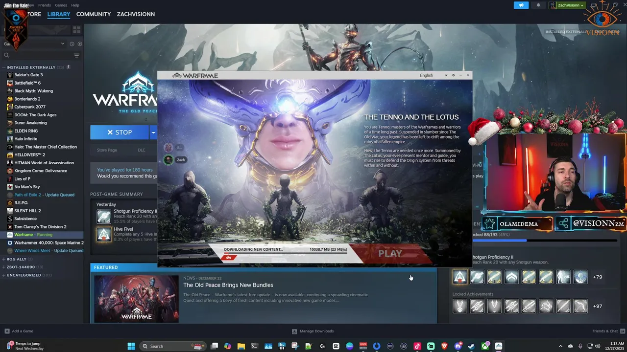627x352 pixels.
Task: Open Hive Five! achievement icon in summary
Action: pos(104,234)
